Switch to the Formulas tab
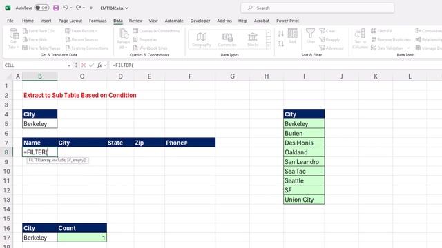The image size is (442, 248). click(97, 21)
